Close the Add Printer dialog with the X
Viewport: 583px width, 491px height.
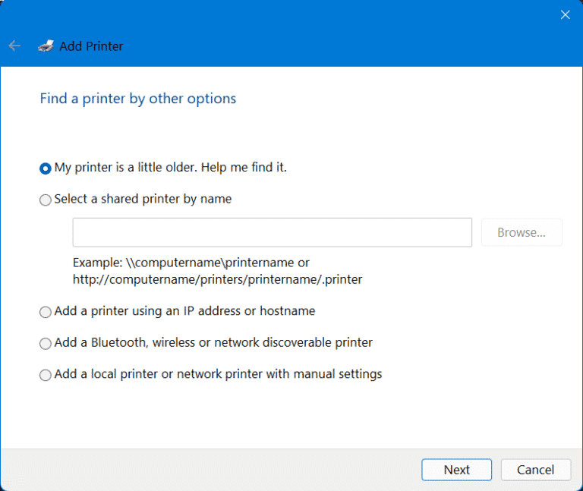pos(565,15)
